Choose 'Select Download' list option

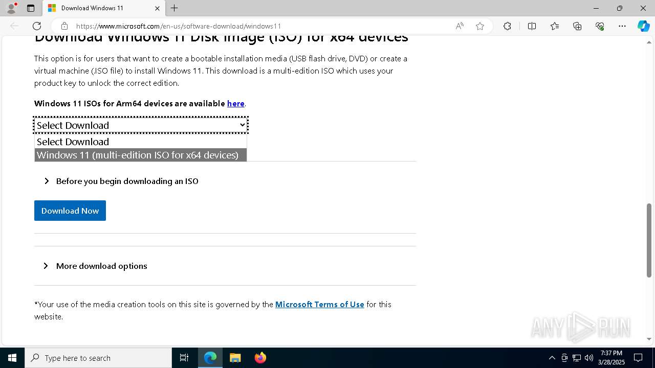pos(141,142)
